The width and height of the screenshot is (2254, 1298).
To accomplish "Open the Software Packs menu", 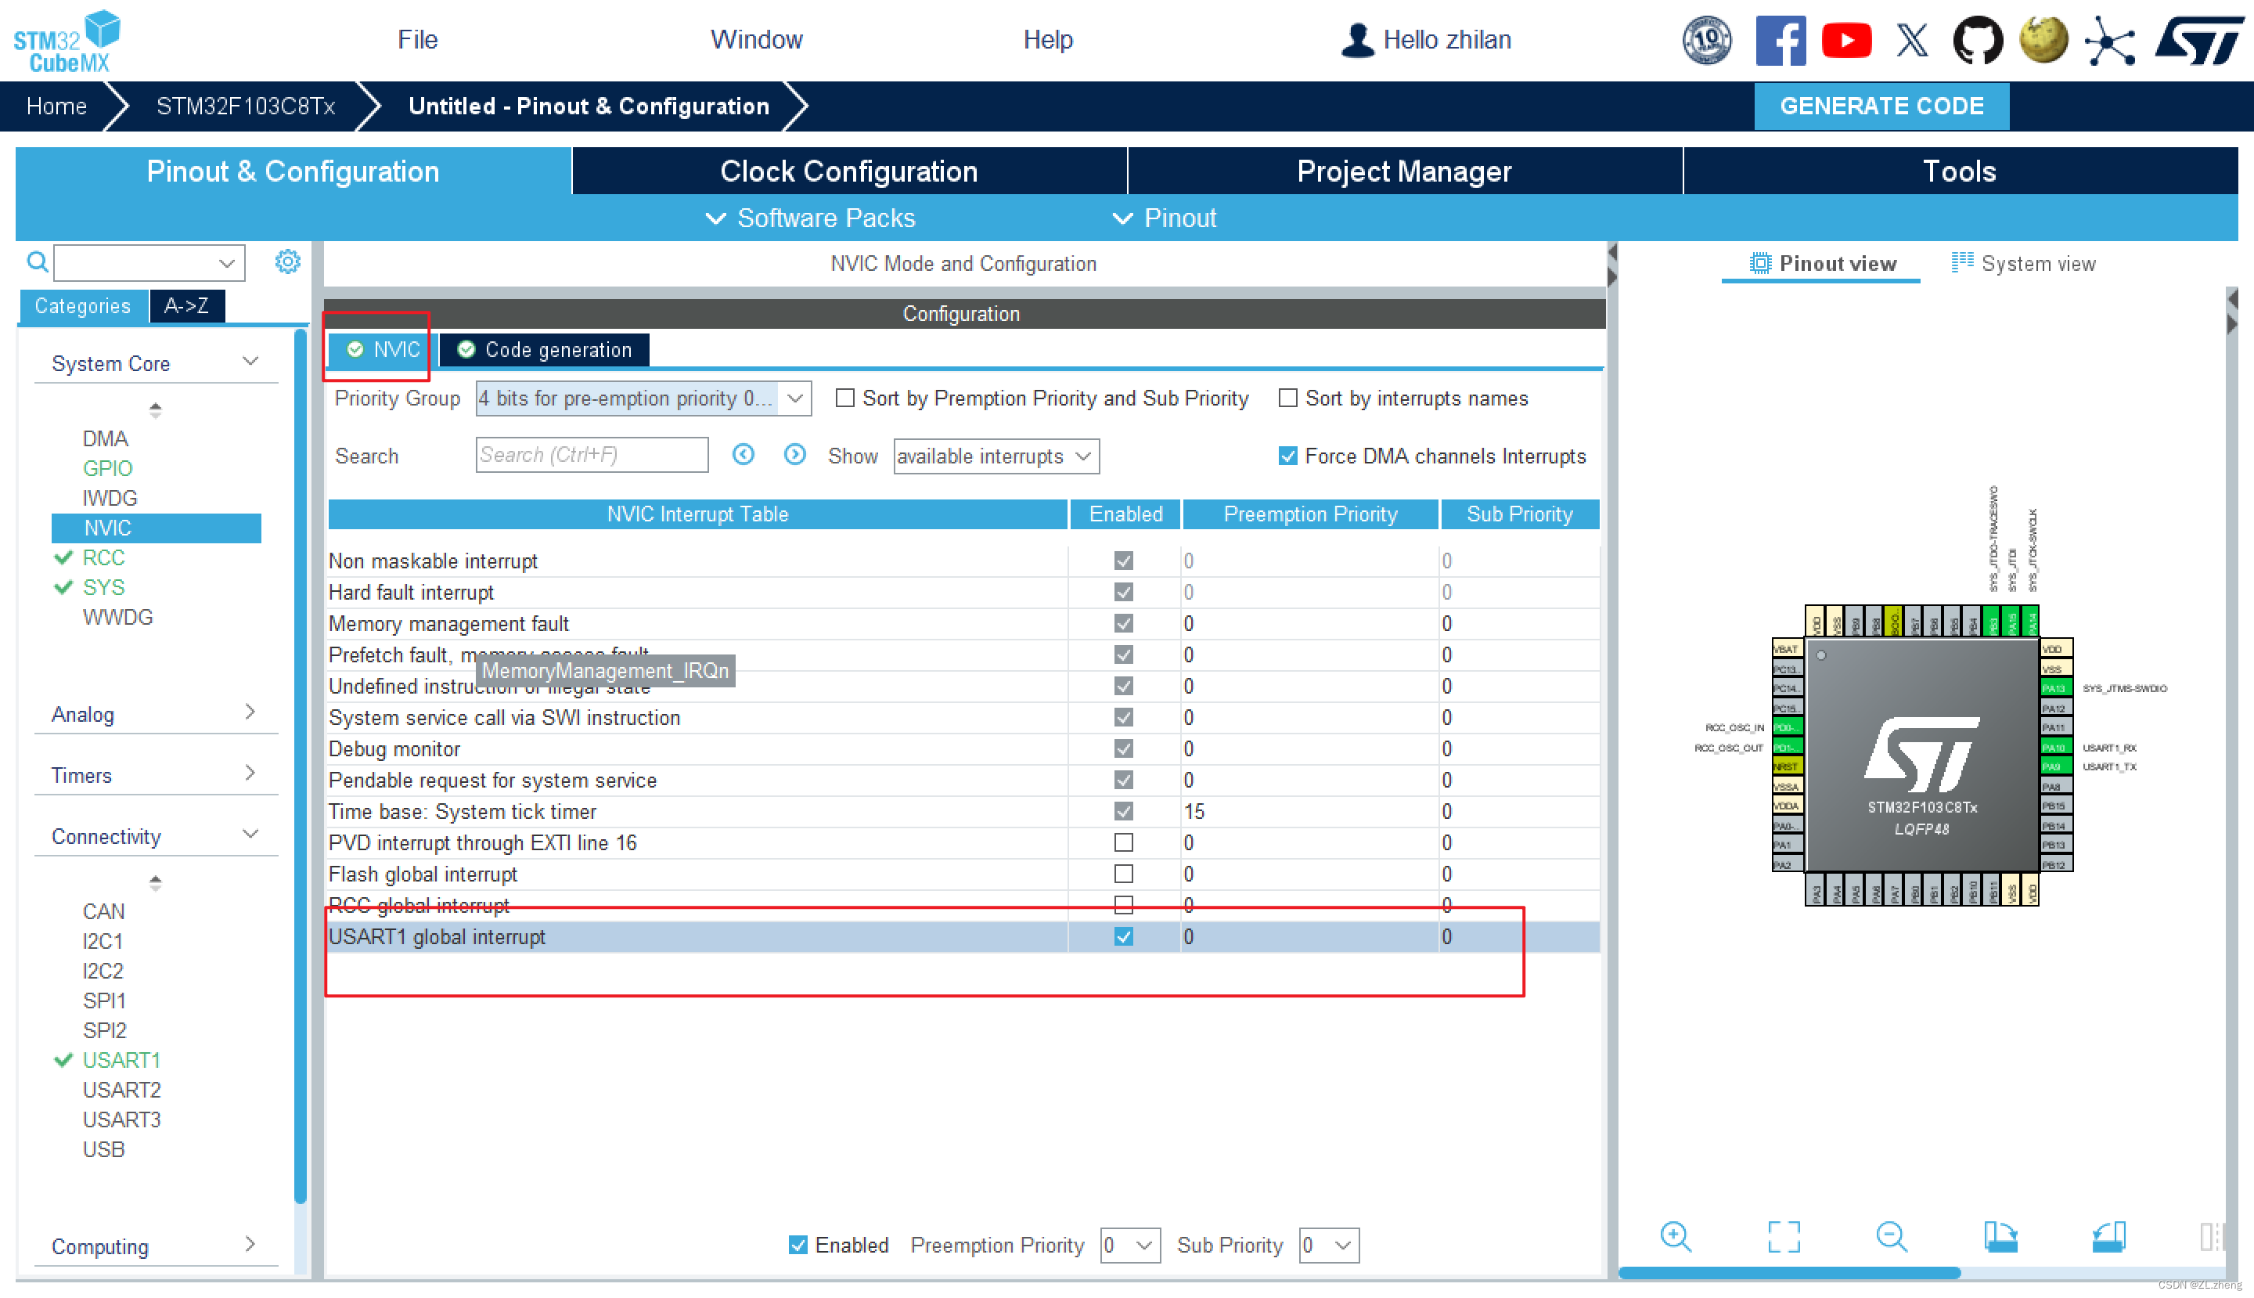I will pos(809,218).
